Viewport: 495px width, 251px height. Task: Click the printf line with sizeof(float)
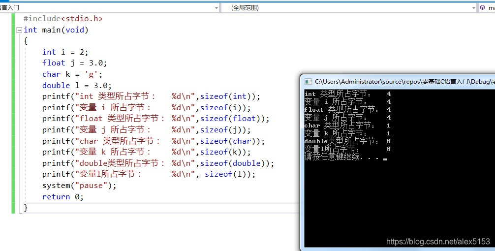point(156,119)
